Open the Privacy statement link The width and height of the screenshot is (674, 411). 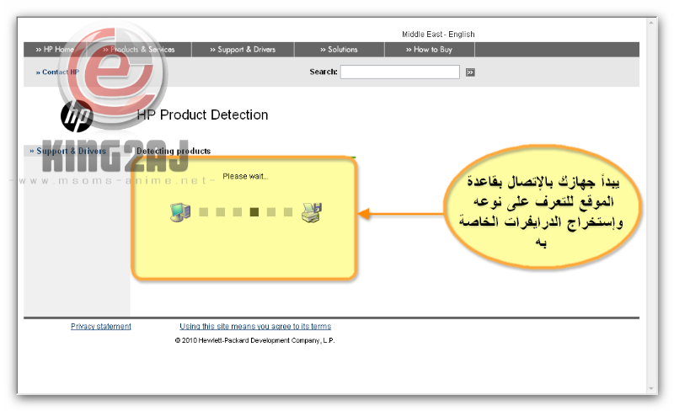pos(101,327)
